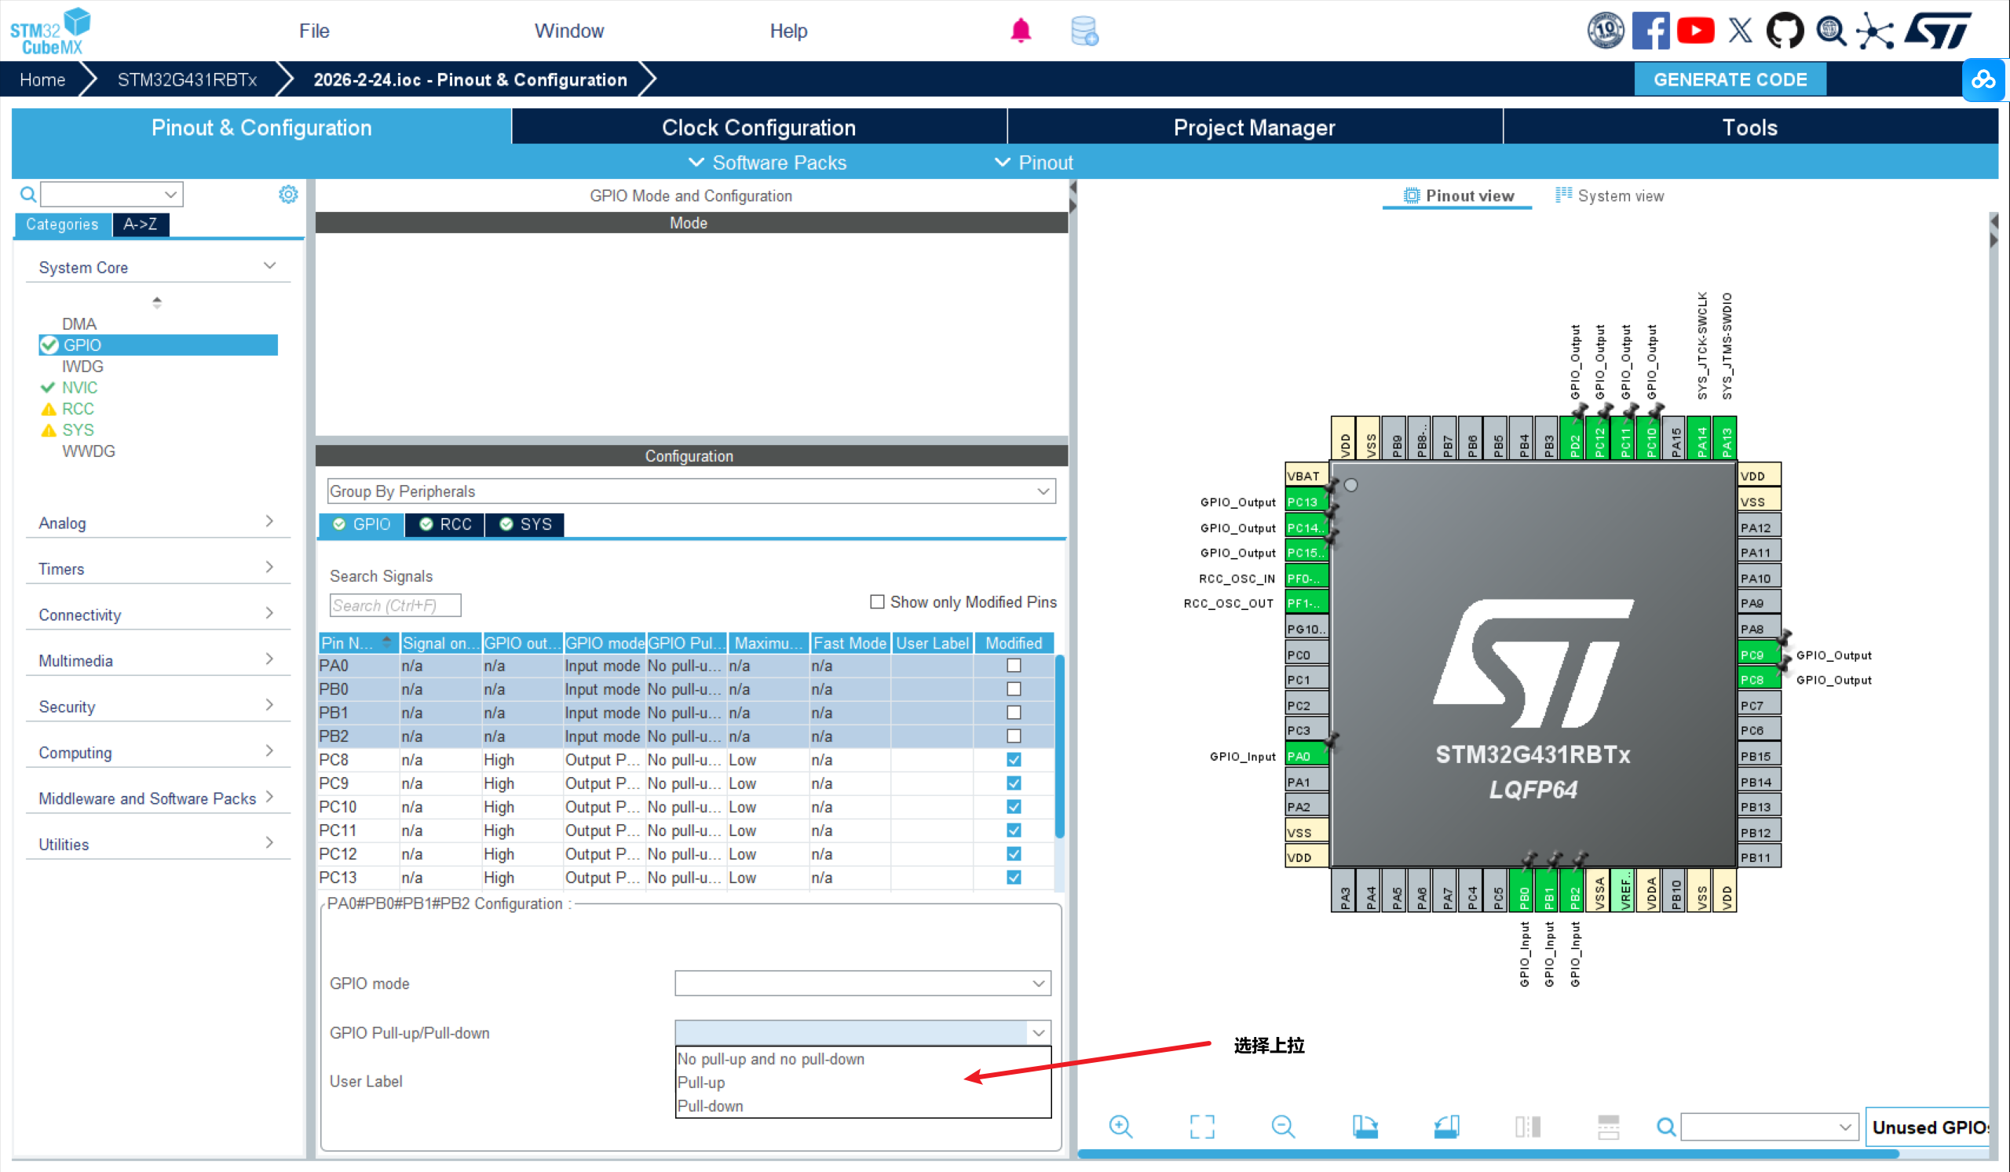Open the Group By Peripherals dropdown
Viewport: 2010px width, 1172px height.
(x=691, y=491)
